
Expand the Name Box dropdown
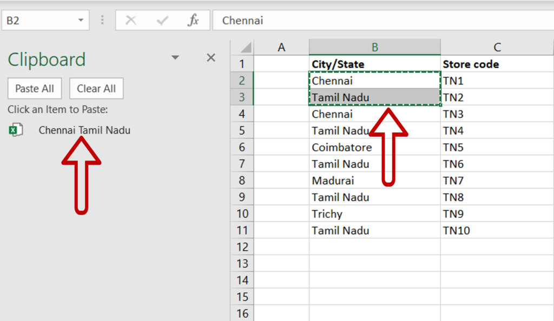[81, 21]
